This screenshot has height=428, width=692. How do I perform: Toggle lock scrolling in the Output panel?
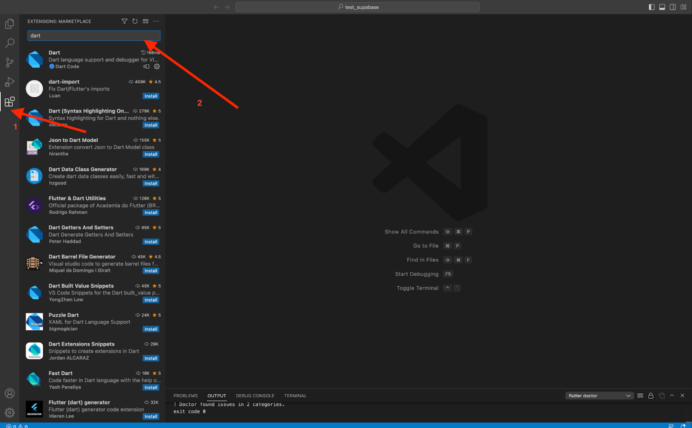pyautogui.click(x=651, y=396)
